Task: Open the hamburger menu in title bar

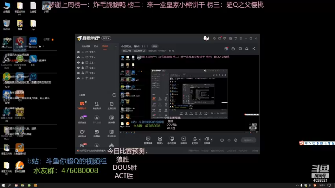Action: point(240,38)
